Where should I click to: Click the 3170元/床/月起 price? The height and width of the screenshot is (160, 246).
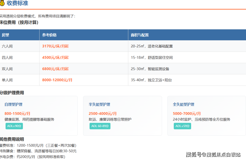click(x=55, y=46)
